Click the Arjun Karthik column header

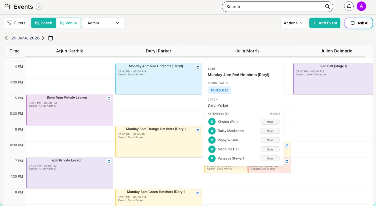coord(70,51)
